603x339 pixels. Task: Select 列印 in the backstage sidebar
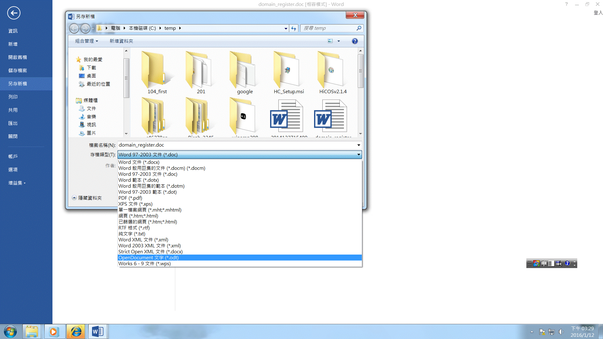click(13, 97)
